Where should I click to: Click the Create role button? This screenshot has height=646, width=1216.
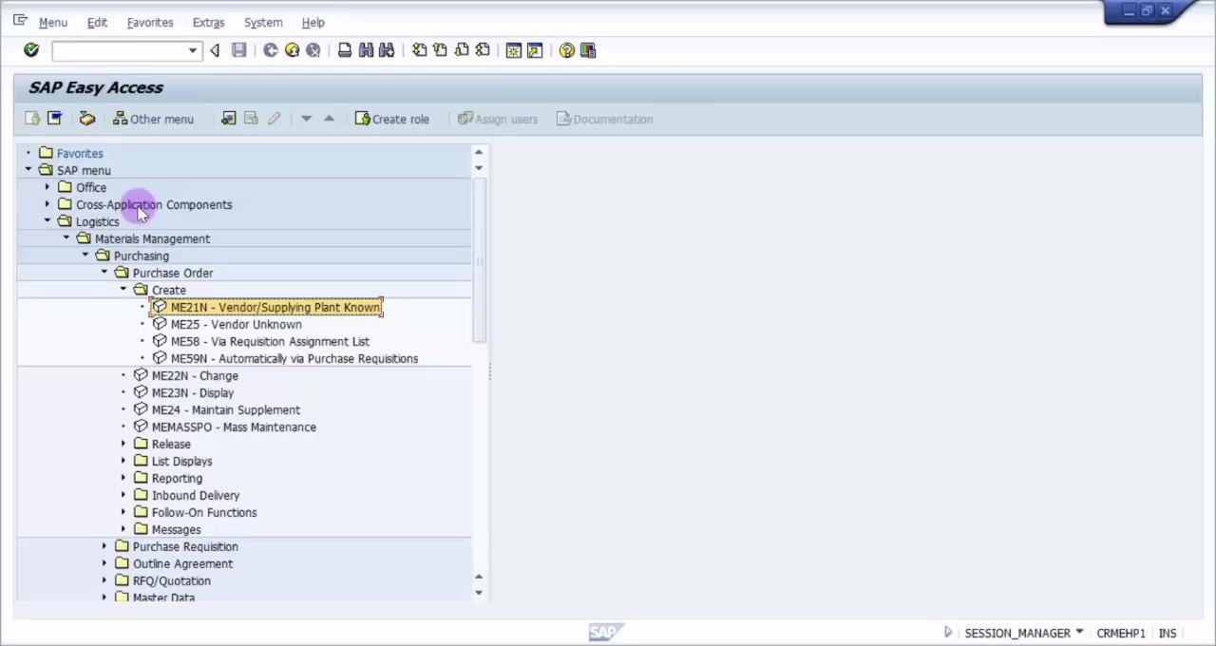pyautogui.click(x=391, y=119)
